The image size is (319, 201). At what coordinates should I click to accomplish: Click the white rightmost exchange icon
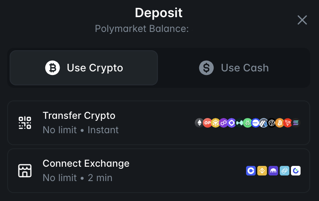tap(296, 171)
